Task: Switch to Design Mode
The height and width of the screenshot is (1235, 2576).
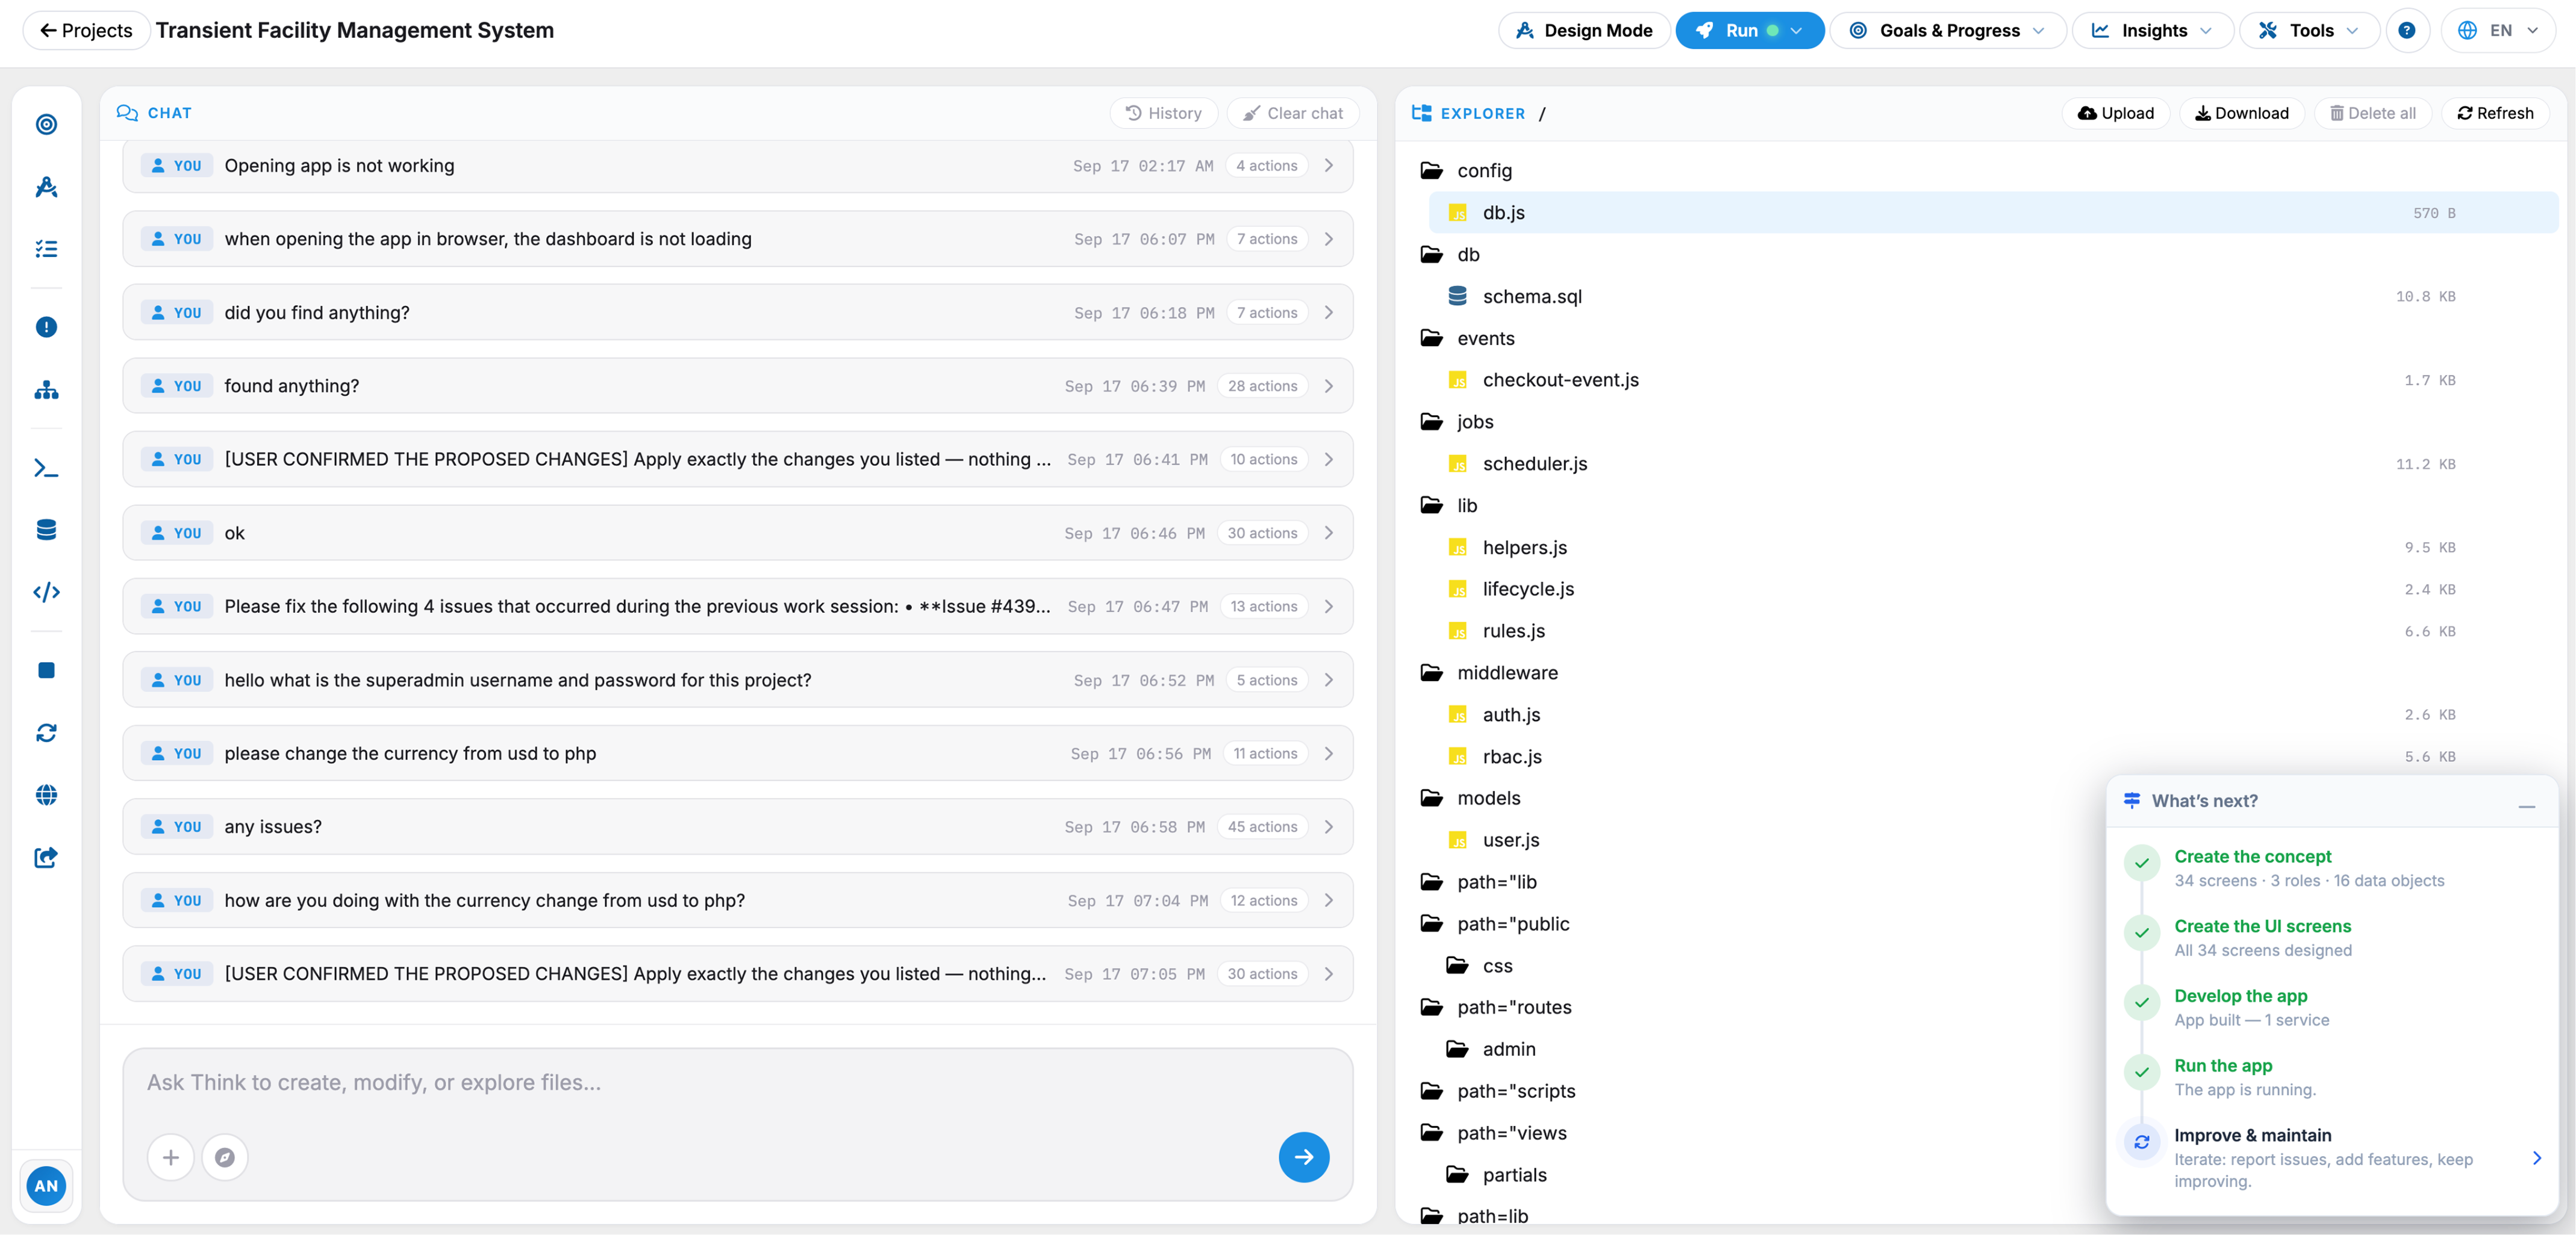Action: [x=1584, y=30]
